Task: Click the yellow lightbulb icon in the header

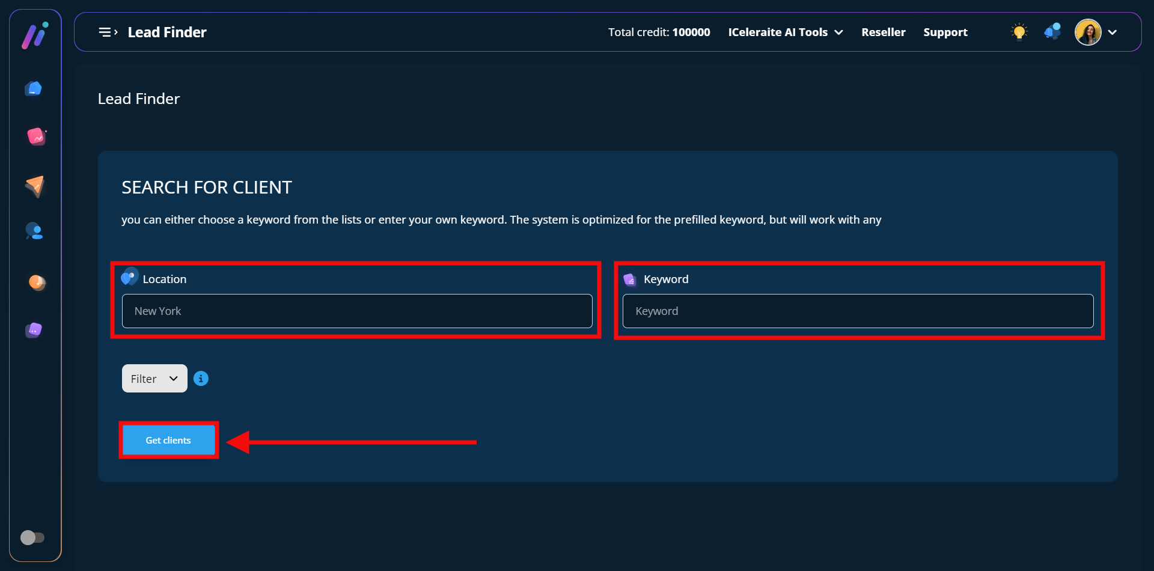Action: coord(1019,32)
